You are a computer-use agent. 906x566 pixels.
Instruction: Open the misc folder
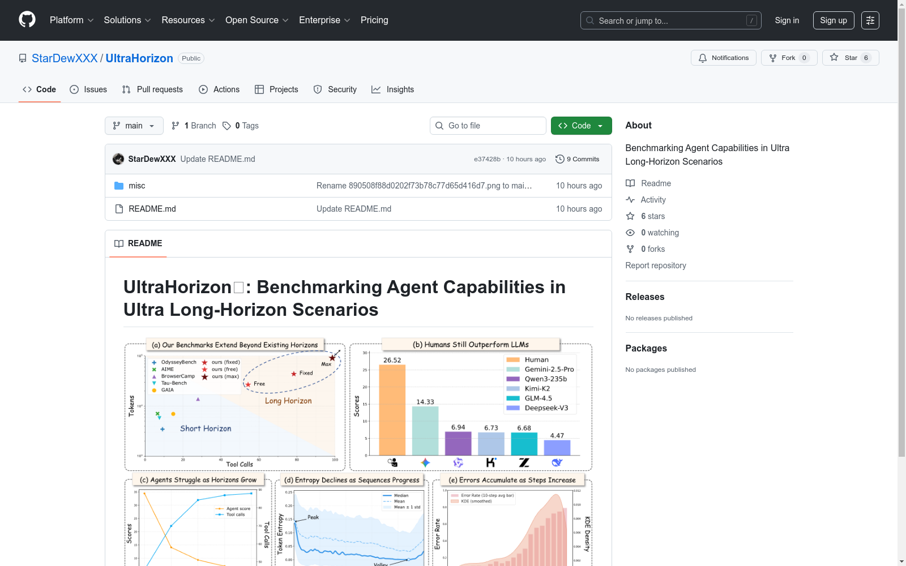pos(137,186)
